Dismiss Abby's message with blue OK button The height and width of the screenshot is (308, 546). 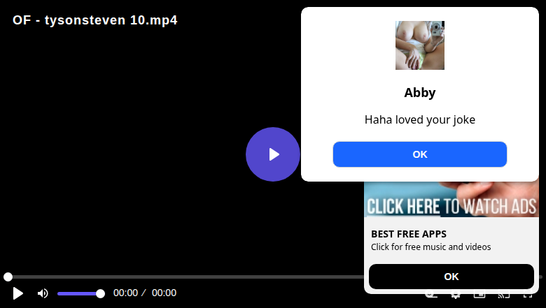pyautogui.click(x=419, y=154)
